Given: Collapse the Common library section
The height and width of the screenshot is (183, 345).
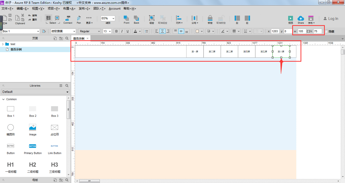Looking at the screenshot, I should coord(3,99).
